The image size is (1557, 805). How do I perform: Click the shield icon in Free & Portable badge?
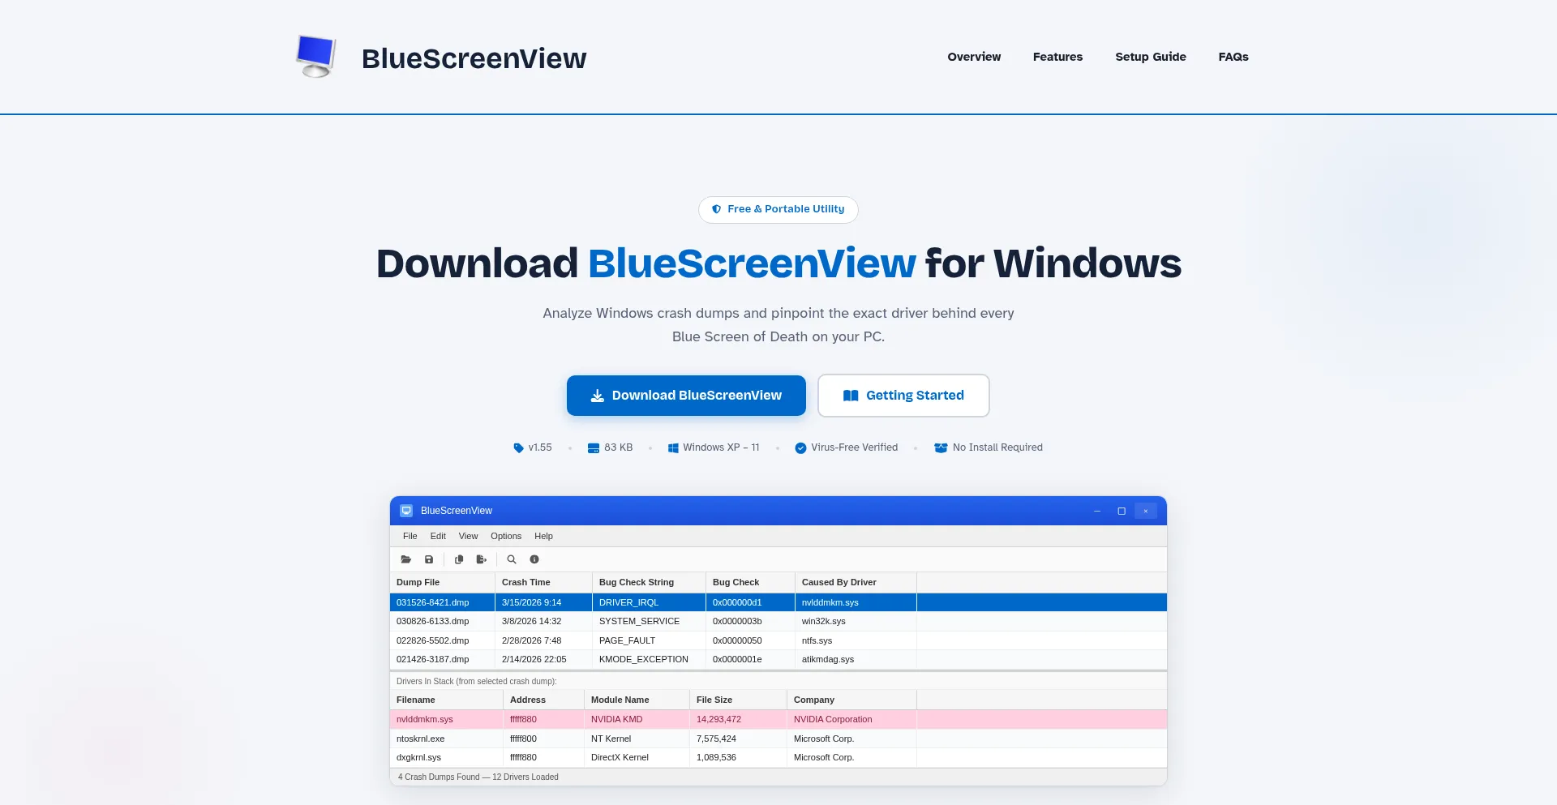[x=717, y=209]
